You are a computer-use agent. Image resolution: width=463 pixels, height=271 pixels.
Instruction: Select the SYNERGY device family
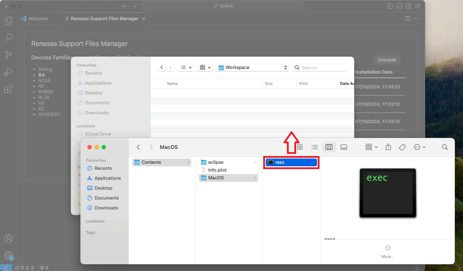49,114
